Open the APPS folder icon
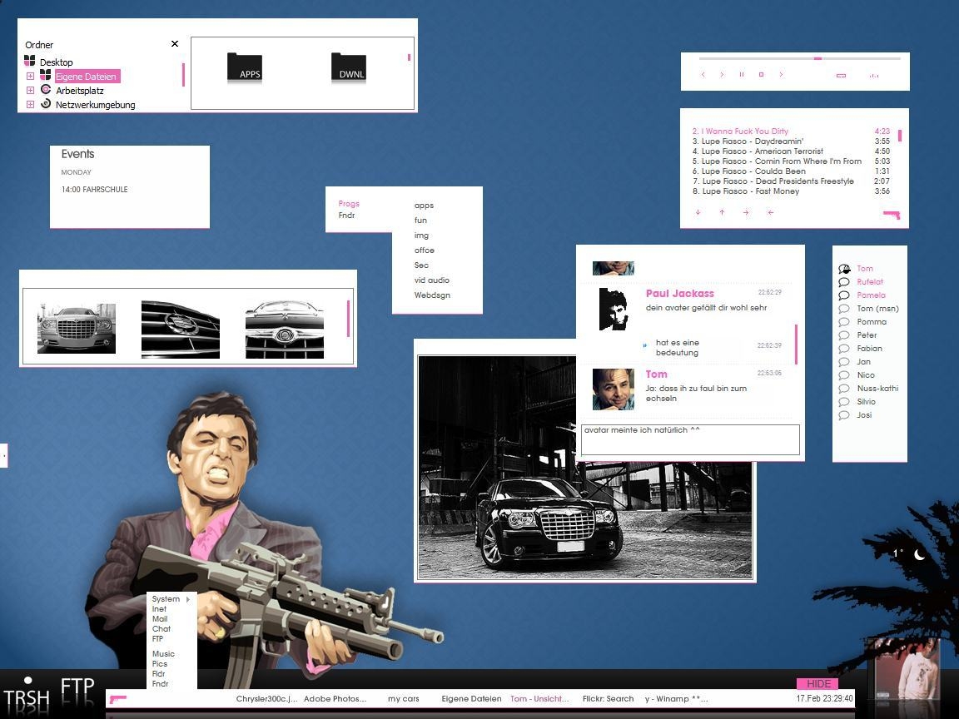959x719 pixels. tap(245, 67)
